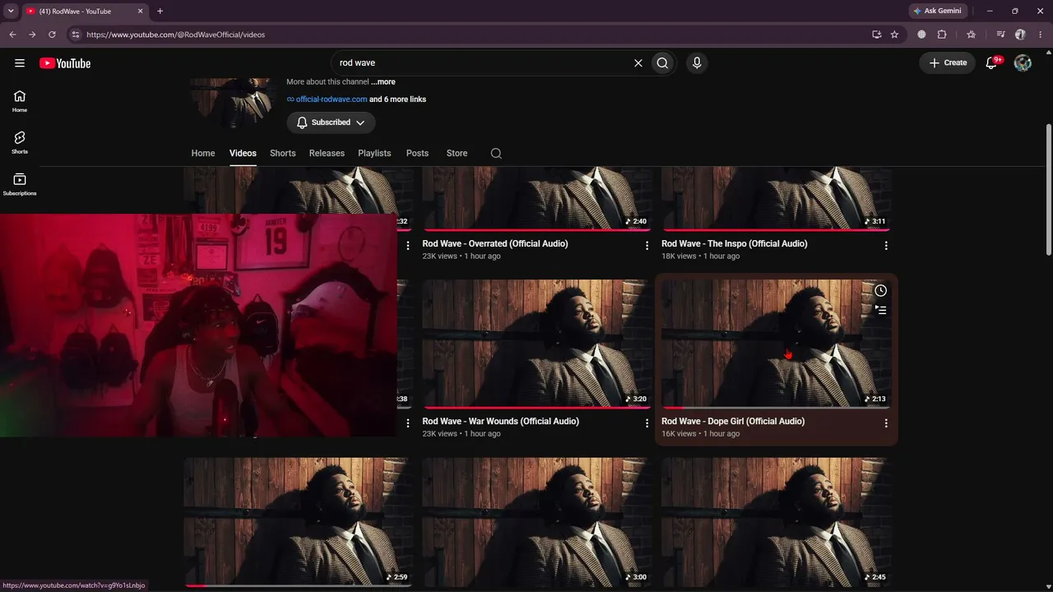Play the War Wounds thumbnail with 3:20 duration
This screenshot has width=1053, height=592.
click(x=536, y=344)
